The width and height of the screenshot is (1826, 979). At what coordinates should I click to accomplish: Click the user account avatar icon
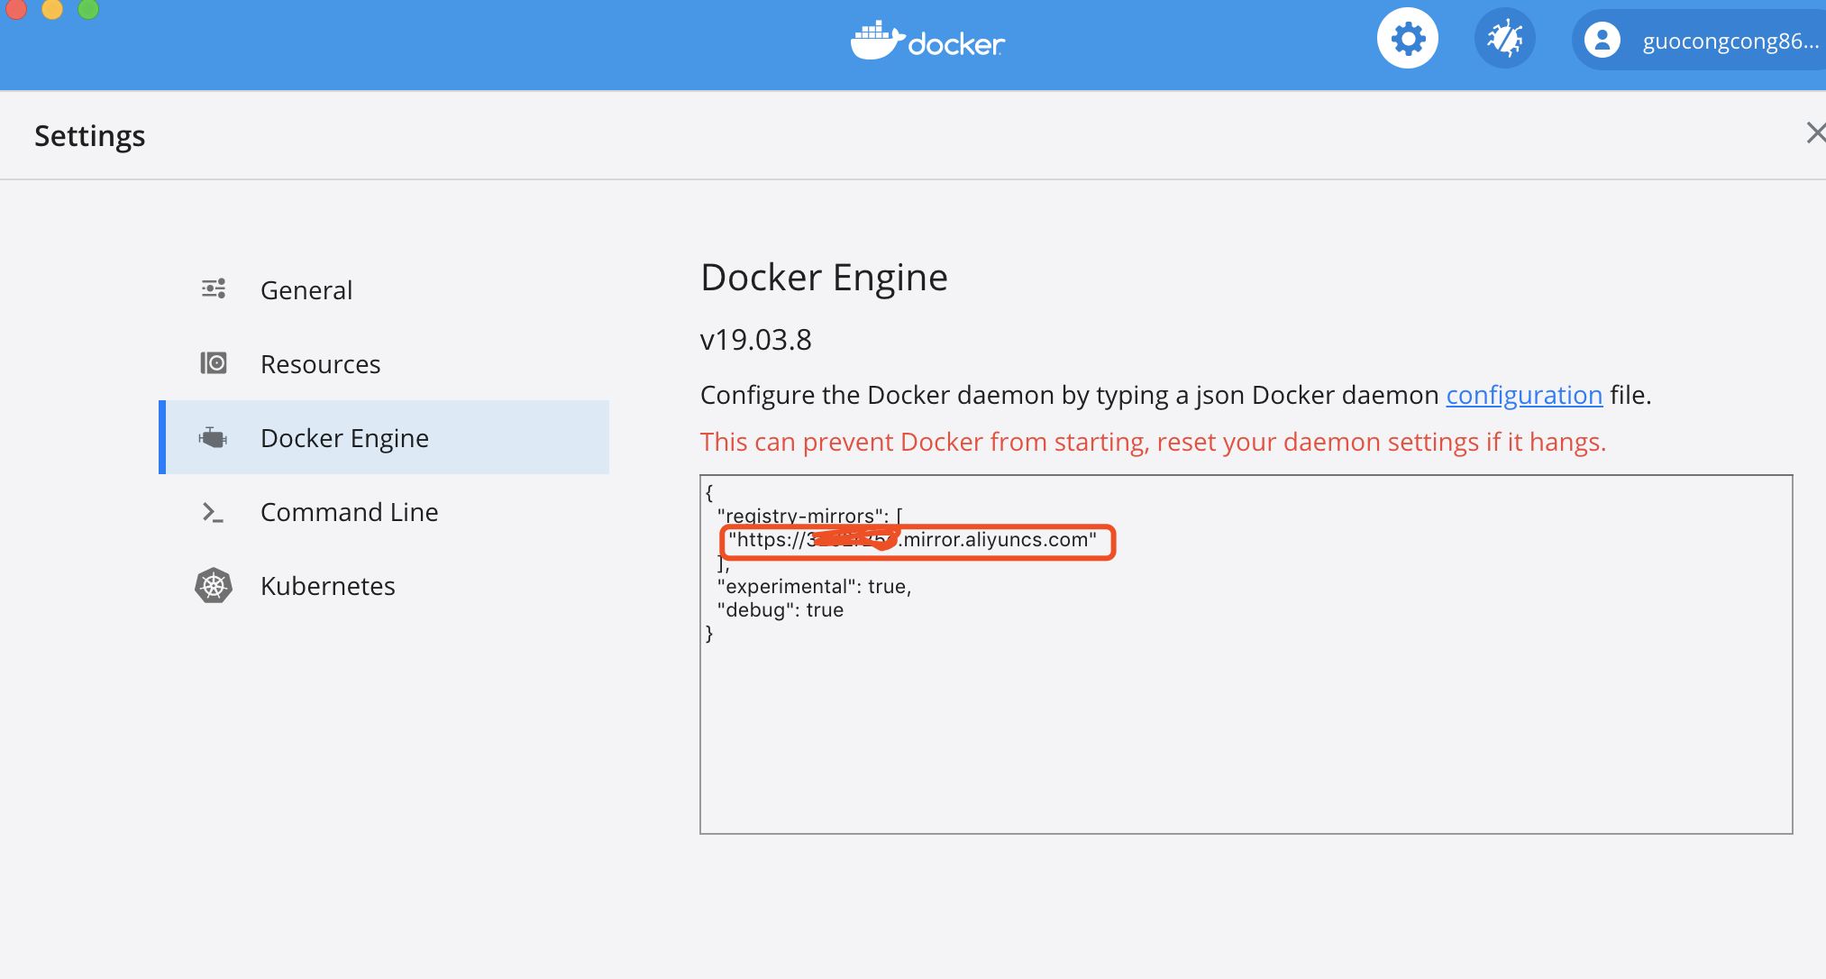tap(1603, 39)
